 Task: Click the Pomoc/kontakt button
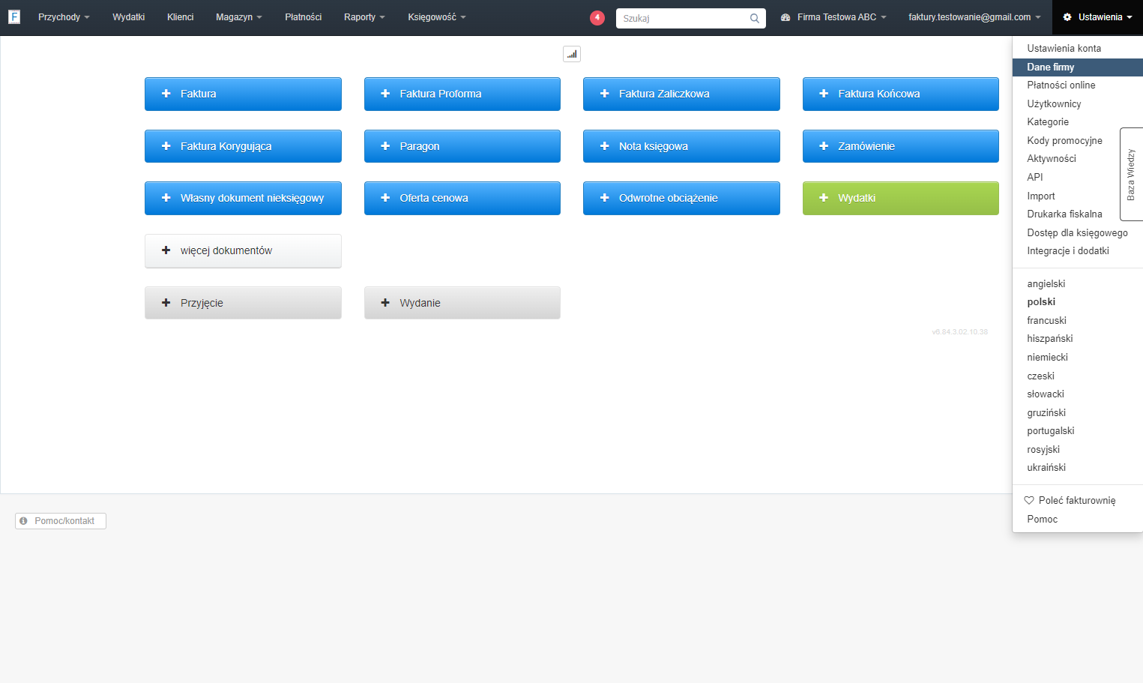click(61, 521)
